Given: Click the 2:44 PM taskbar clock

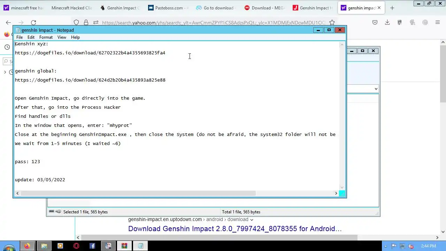Looking at the screenshot, I should point(428,246).
